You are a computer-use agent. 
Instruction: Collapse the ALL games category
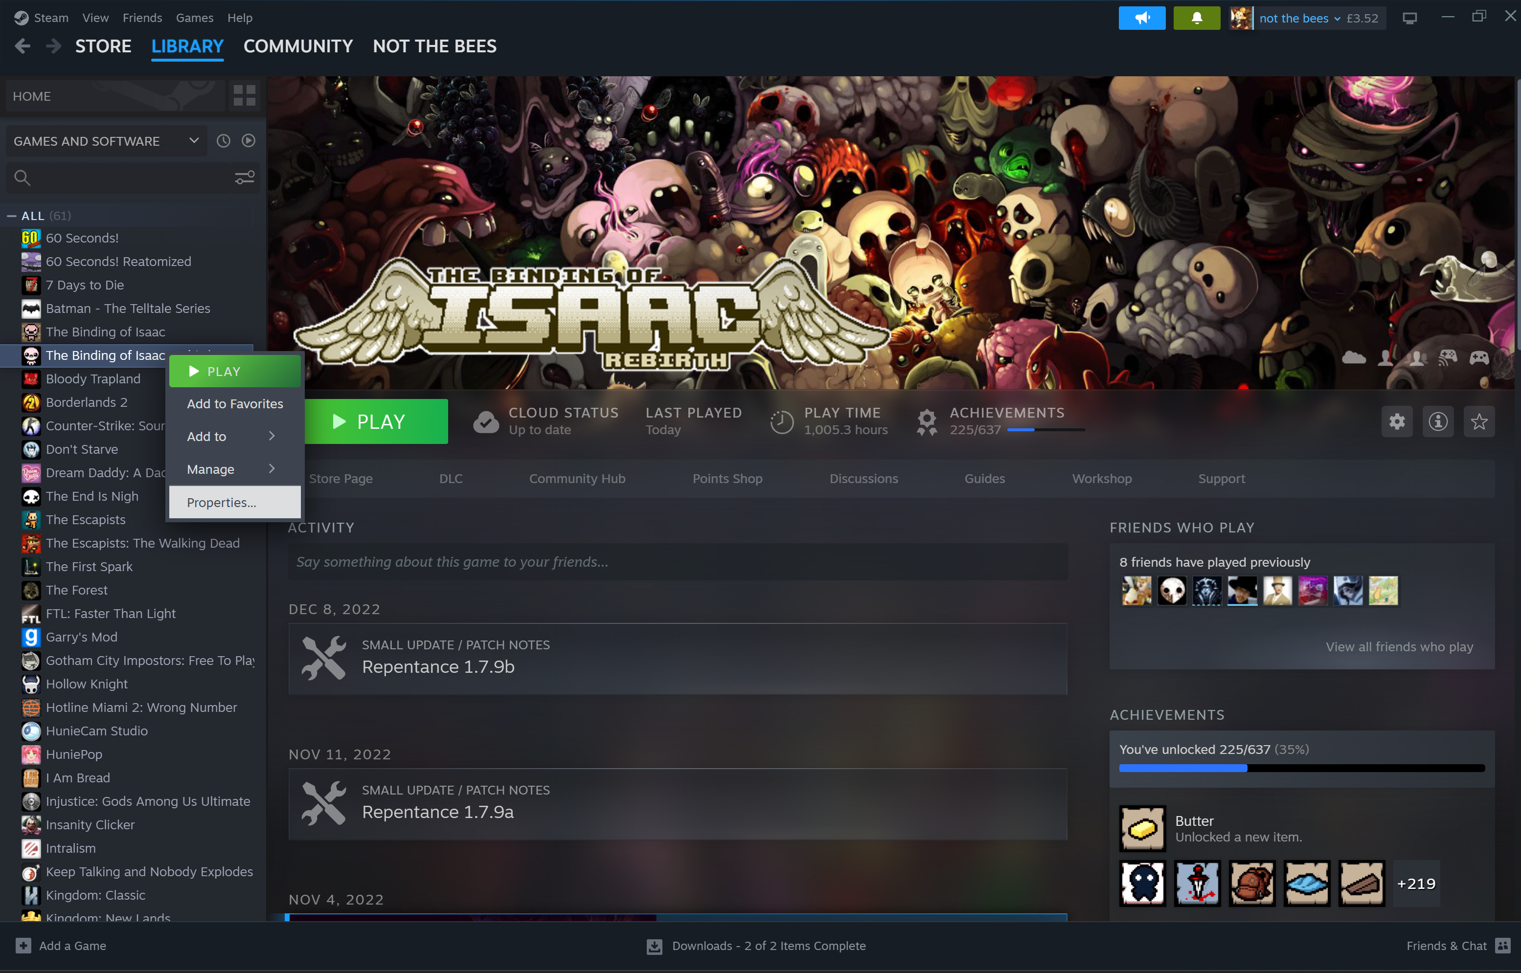click(x=11, y=216)
